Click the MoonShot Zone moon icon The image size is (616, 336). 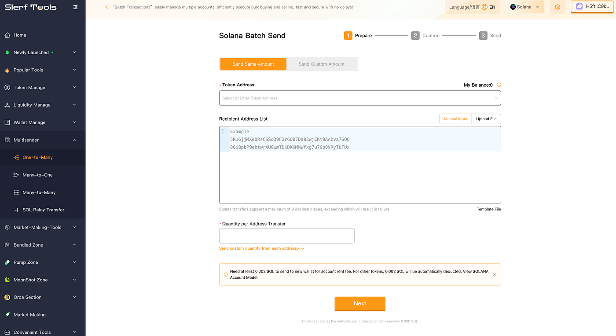pos(7,280)
